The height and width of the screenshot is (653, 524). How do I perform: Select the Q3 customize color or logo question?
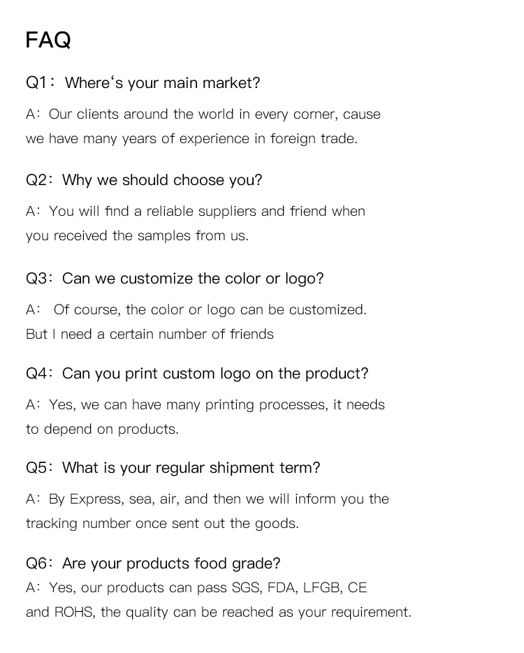pos(175,279)
